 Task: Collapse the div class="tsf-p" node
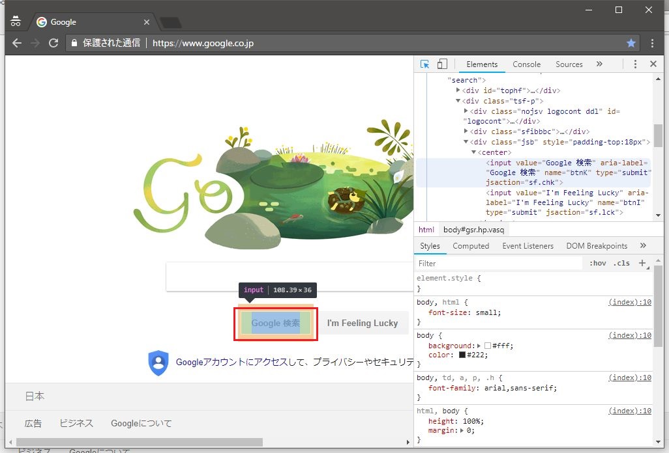tap(458, 101)
